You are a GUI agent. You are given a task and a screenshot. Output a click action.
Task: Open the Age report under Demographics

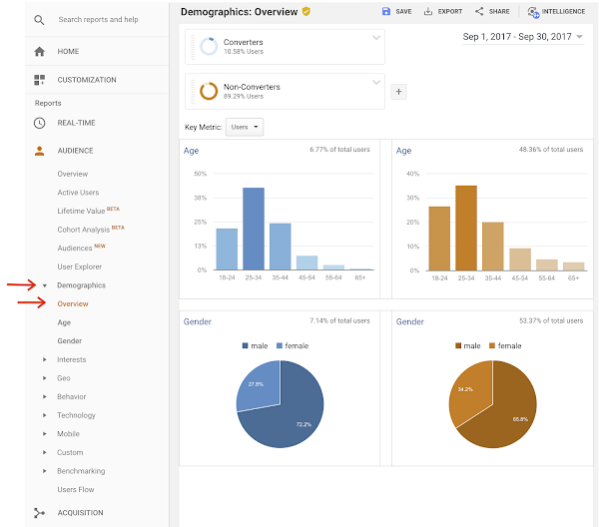(x=64, y=322)
